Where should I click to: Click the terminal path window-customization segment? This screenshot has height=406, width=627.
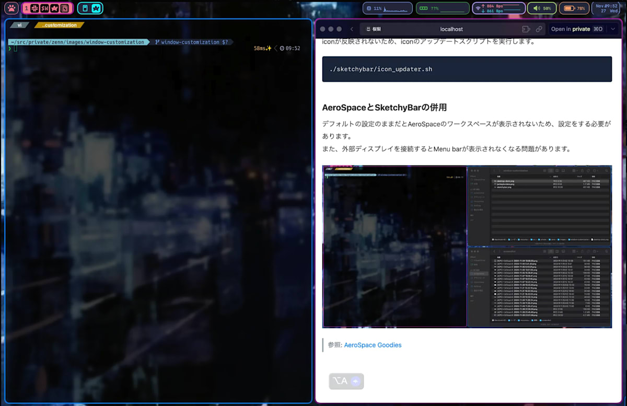tap(78, 42)
